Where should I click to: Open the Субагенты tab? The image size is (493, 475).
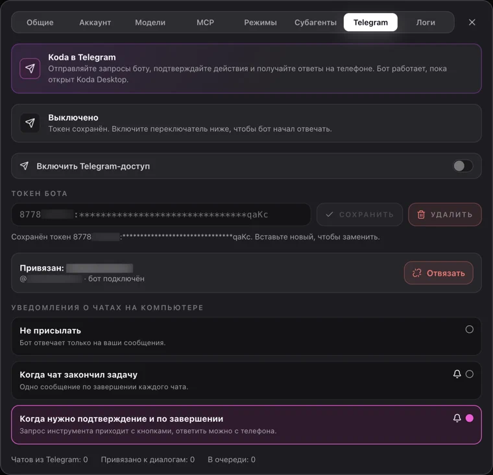(315, 22)
